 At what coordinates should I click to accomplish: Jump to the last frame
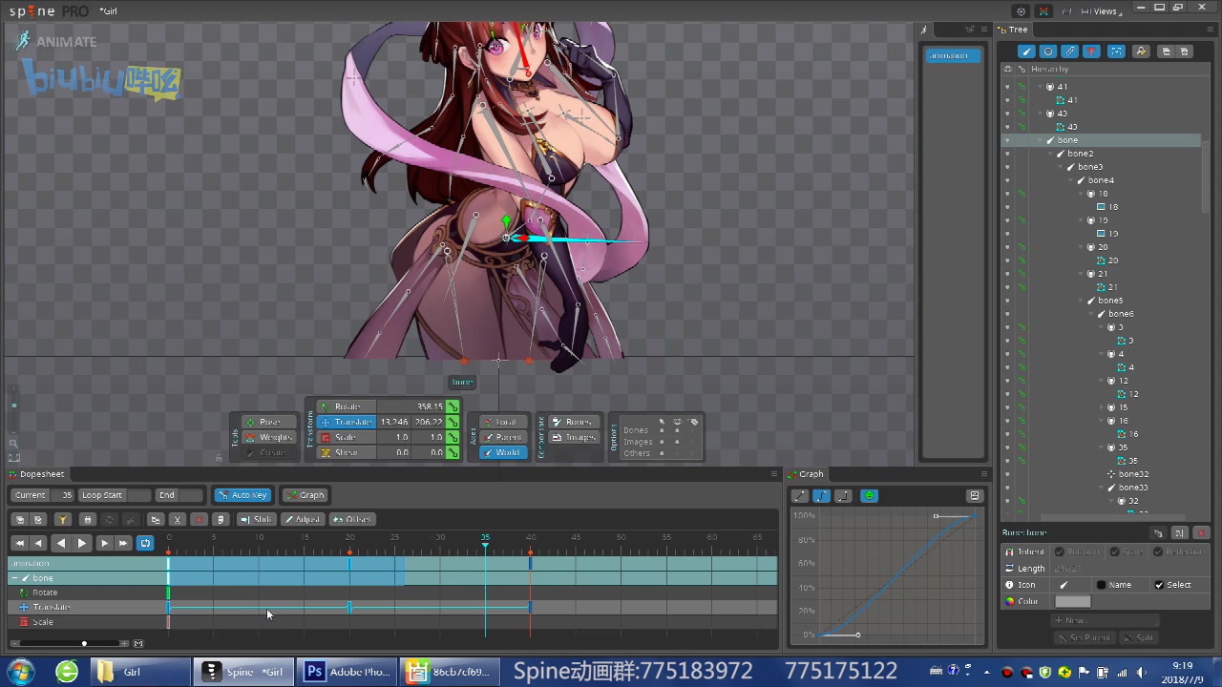point(123,543)
